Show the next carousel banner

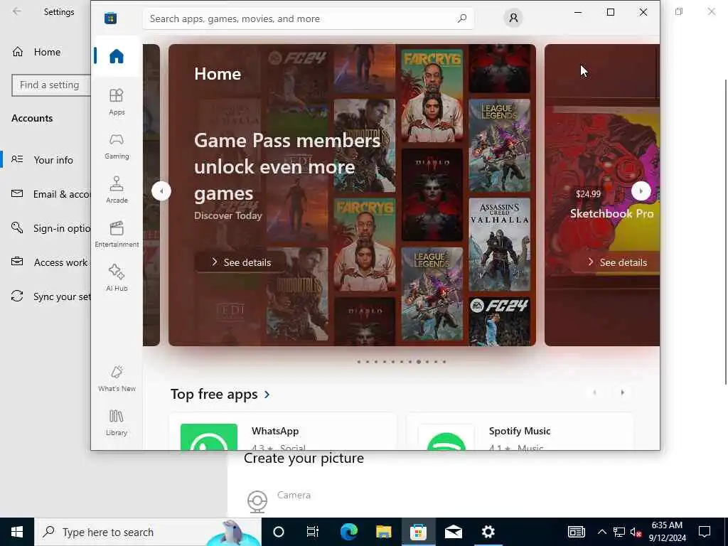click(641, 191)
